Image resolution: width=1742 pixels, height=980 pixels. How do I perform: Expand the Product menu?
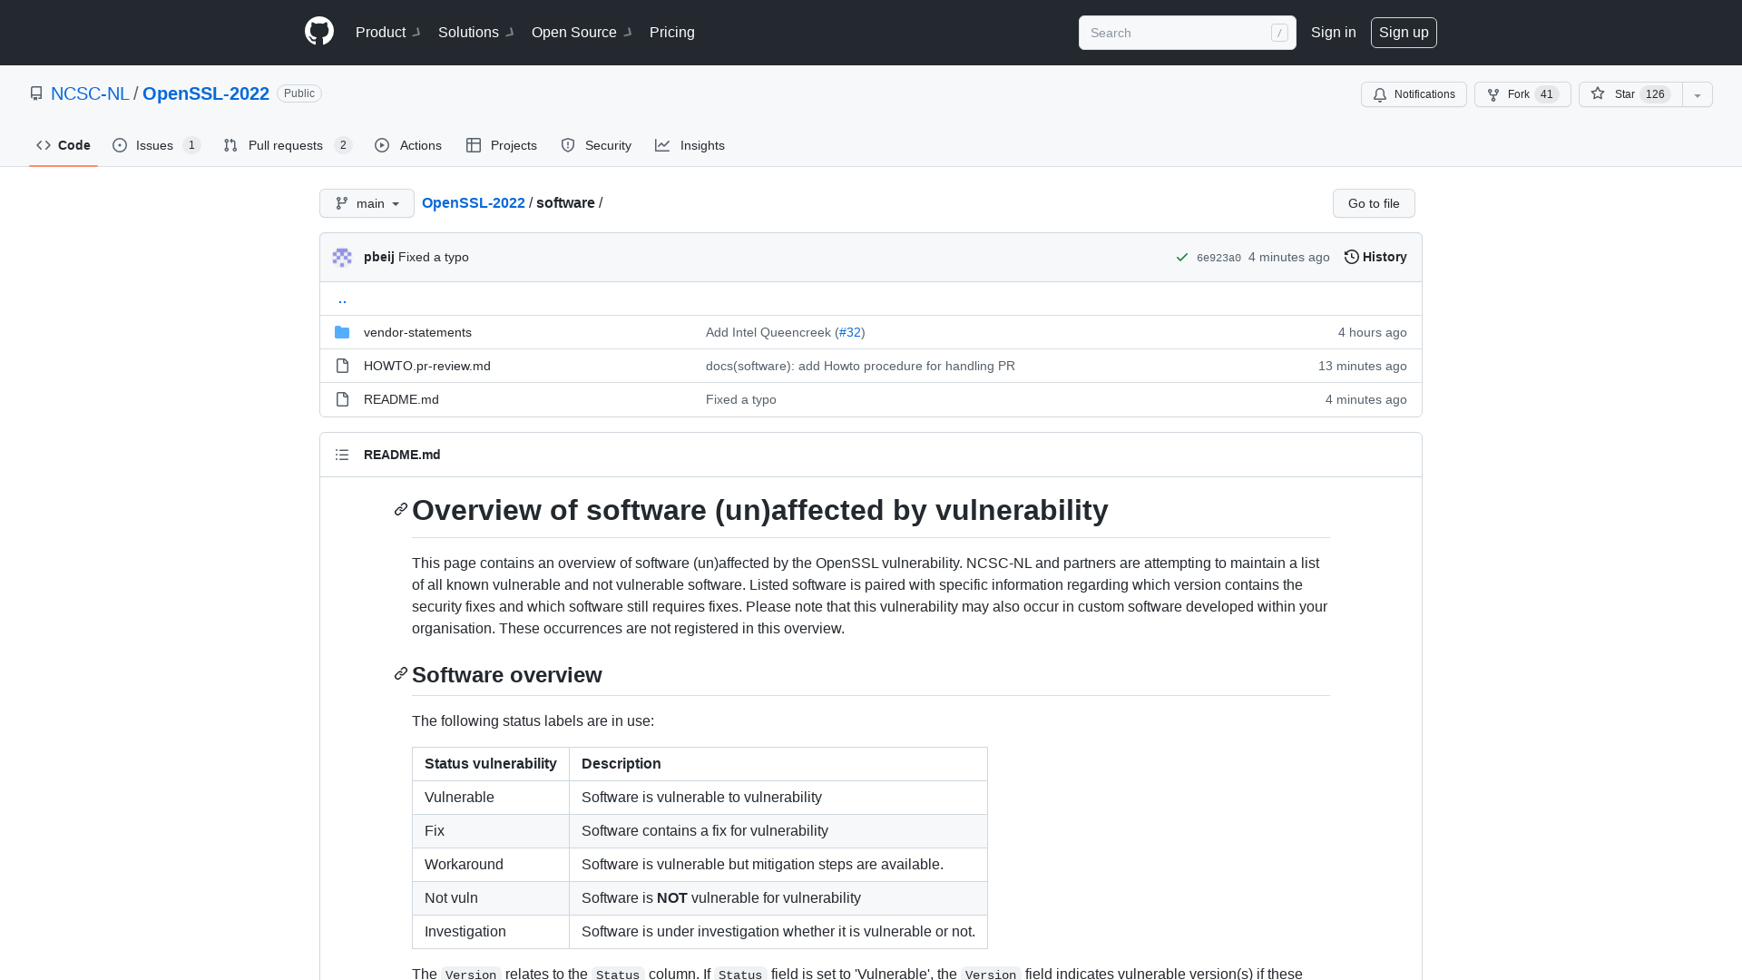click(x=381, y=32)
